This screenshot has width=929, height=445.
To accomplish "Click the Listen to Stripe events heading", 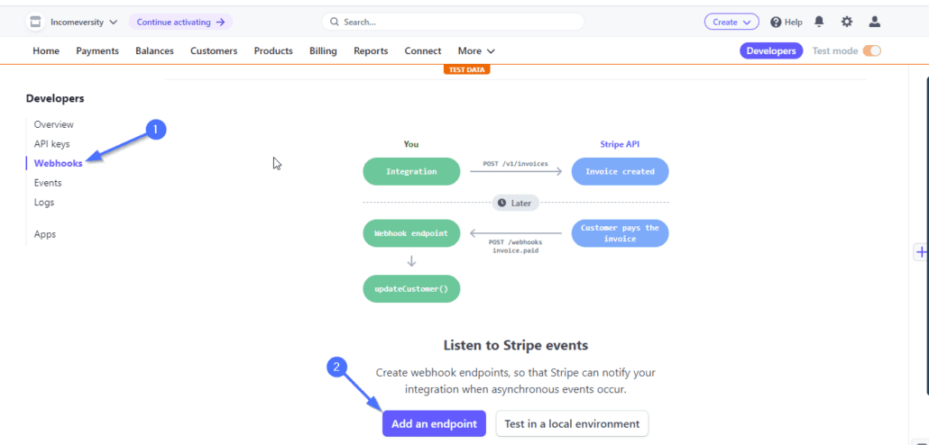I will [515, 345].
